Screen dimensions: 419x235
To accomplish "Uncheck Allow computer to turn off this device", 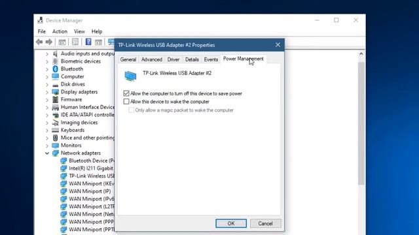I will [x=126, y=93].
